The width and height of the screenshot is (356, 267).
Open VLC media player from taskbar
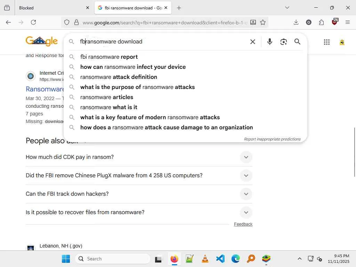pos(205,259)
